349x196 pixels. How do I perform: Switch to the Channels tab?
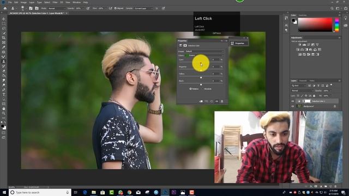[x=303, y=81]
